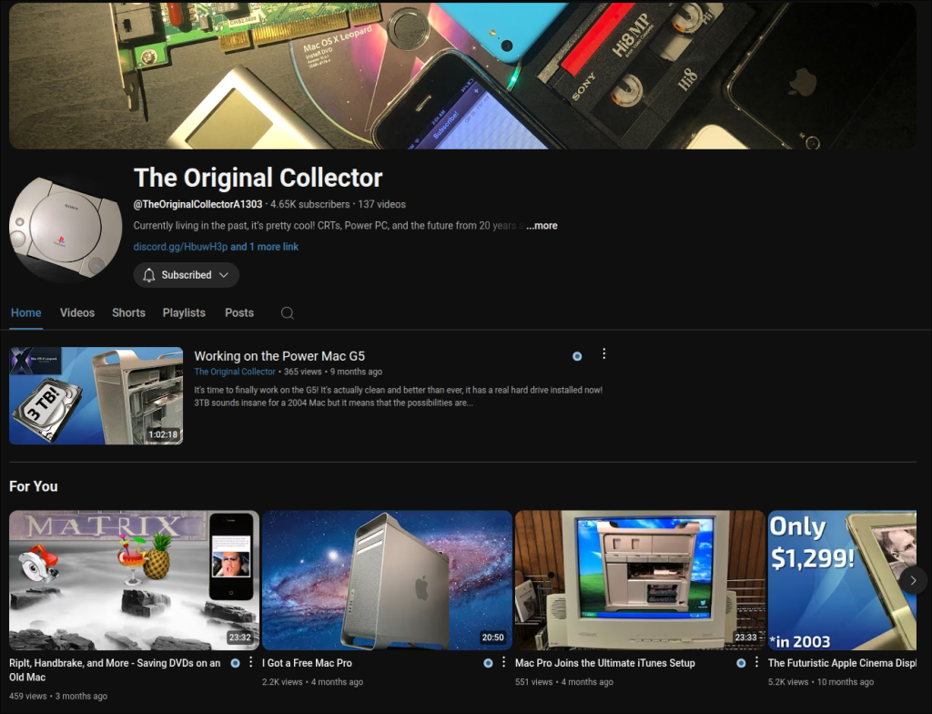Expand channel description with ...more

(x=542, y=226)
